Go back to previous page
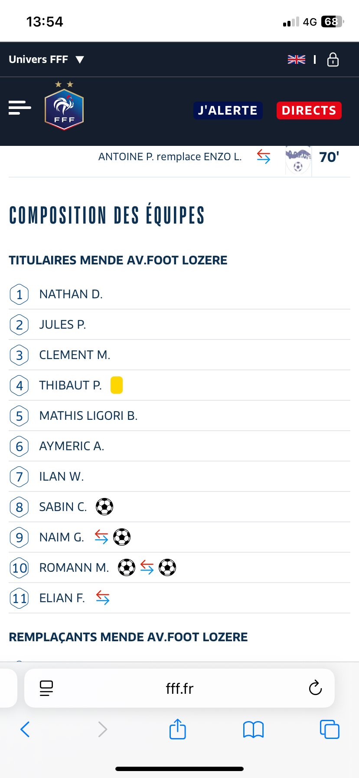 [25, 729]
